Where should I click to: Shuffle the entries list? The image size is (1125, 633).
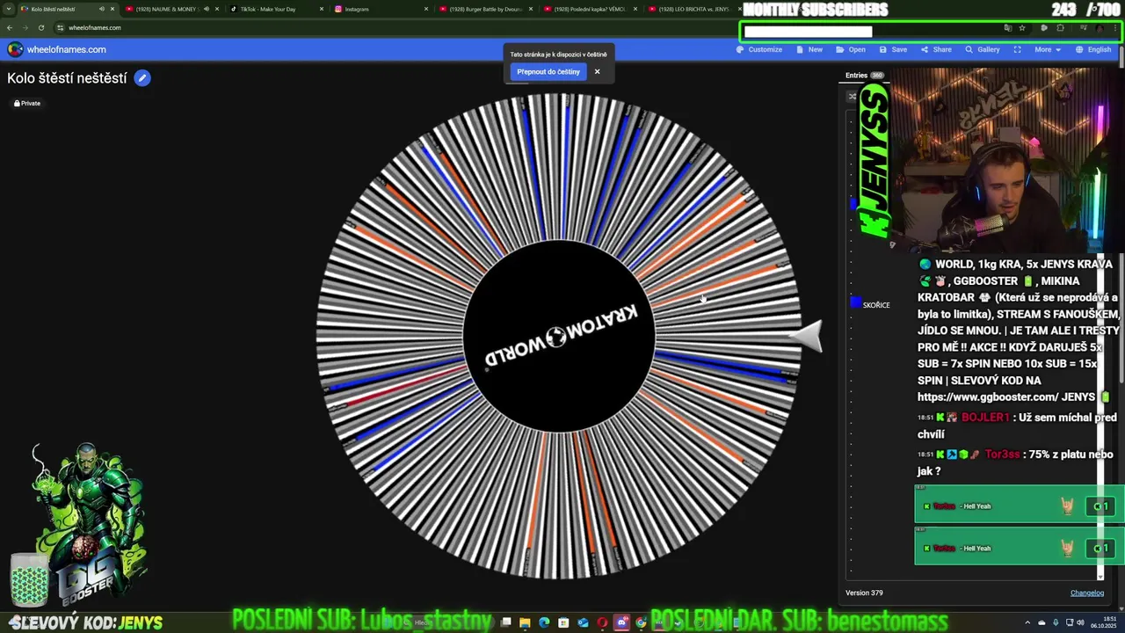tap(852, 97)
